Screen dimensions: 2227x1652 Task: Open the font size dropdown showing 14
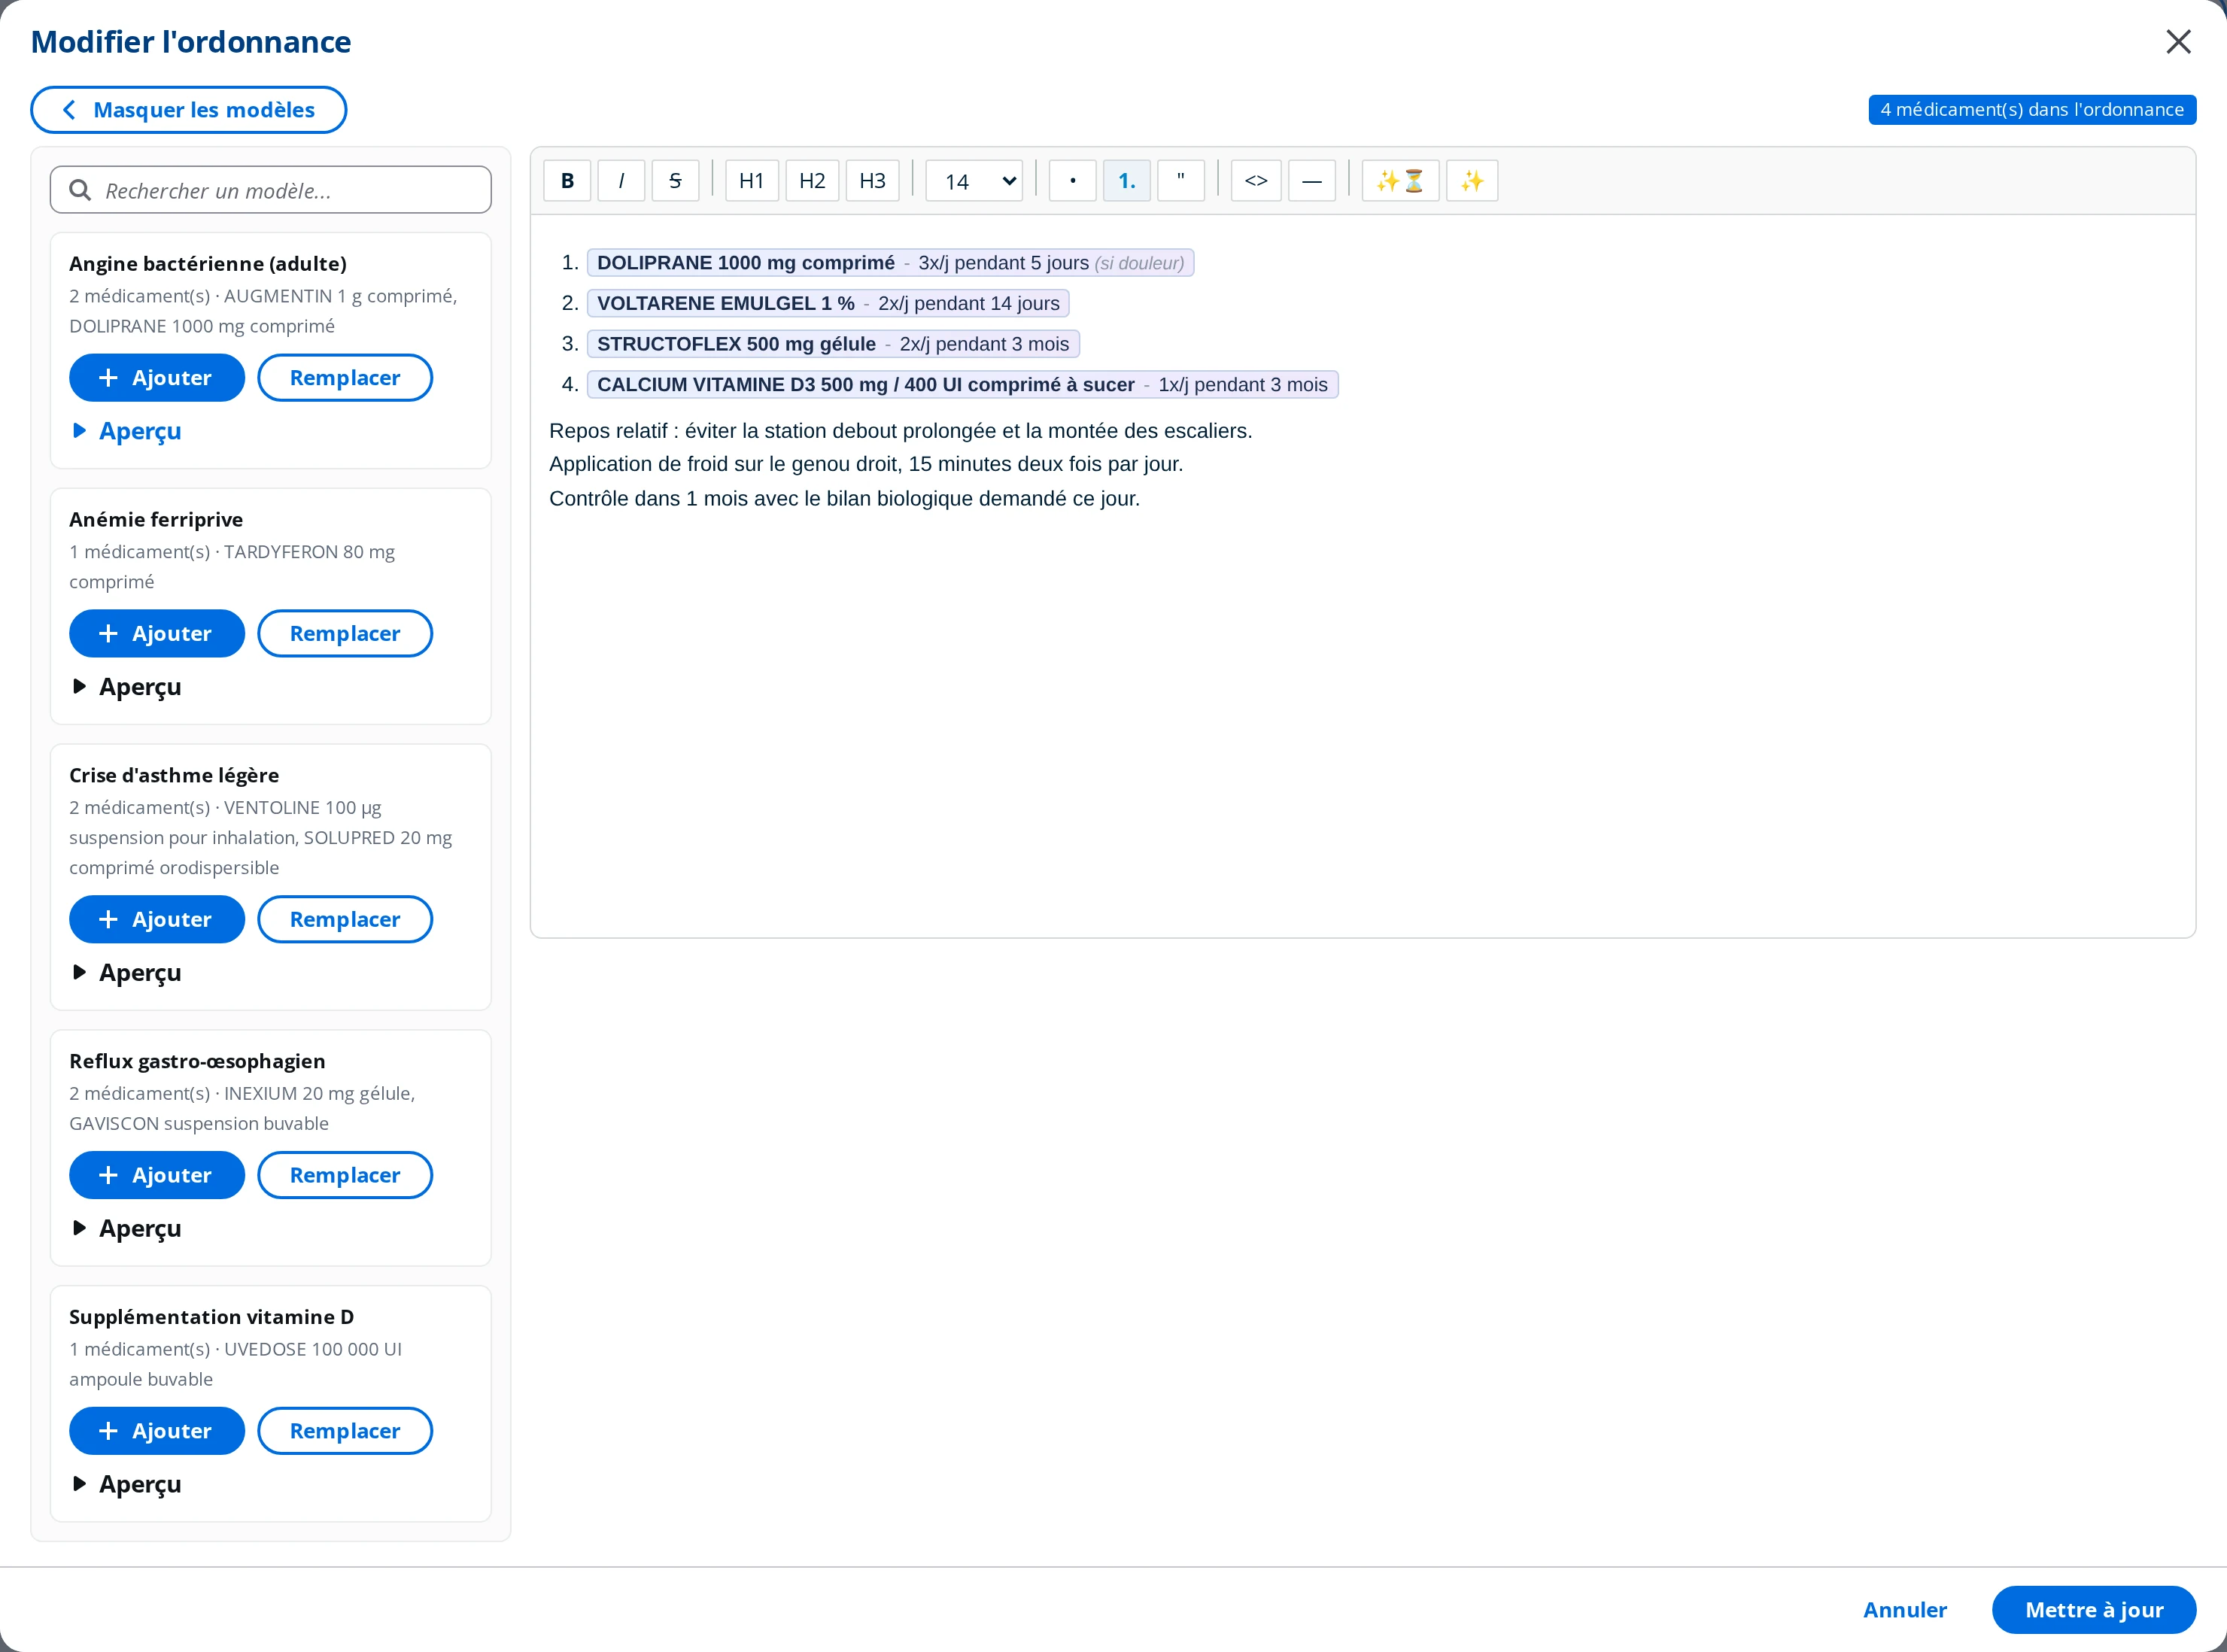tap(974, 181)
